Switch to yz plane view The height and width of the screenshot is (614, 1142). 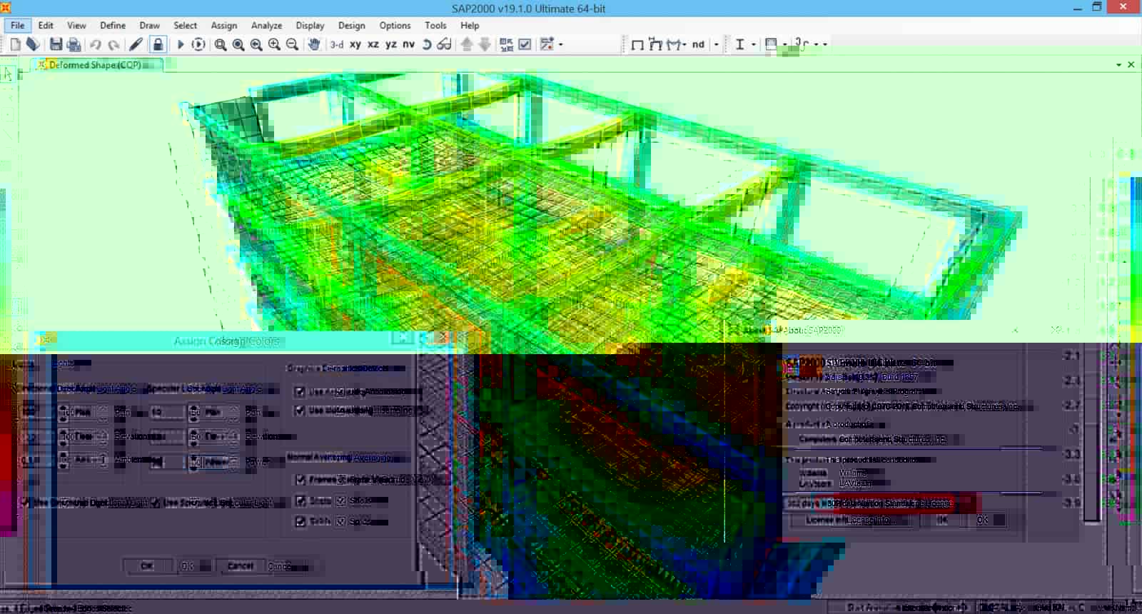pyautogui.click(x=391, y=44)
